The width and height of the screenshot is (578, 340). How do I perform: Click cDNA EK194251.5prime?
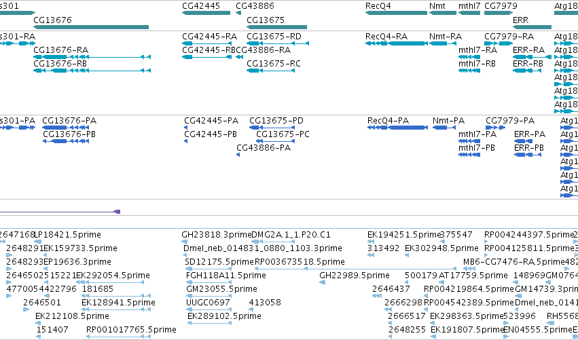point(404,235)
